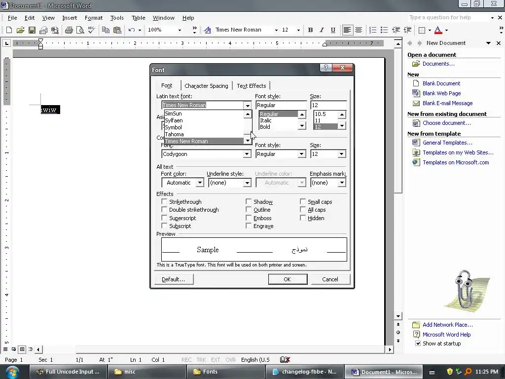This screenshot has height=379, width=505.
Task: Click the Latin font Size input field
Action: click(x=328, y=105)
